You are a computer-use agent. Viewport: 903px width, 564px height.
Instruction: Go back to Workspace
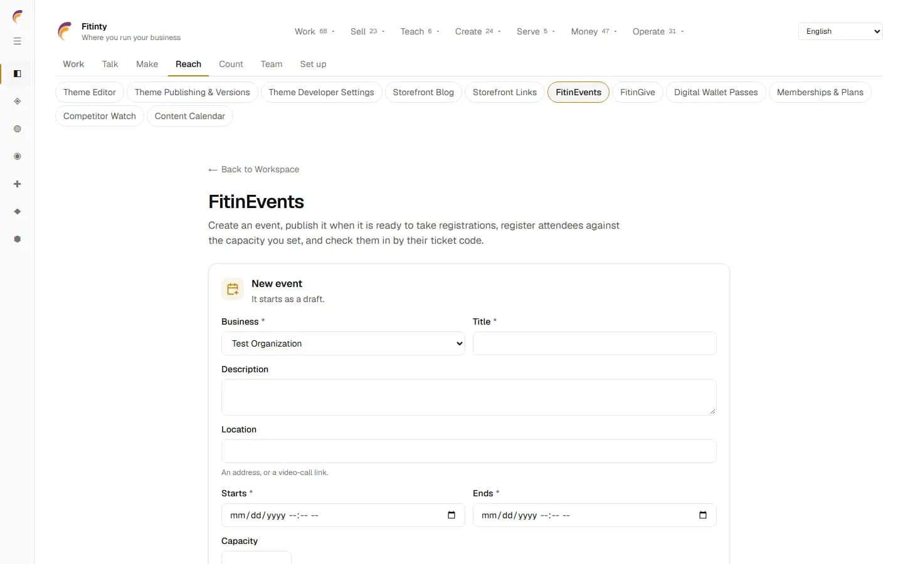point(254,169)
